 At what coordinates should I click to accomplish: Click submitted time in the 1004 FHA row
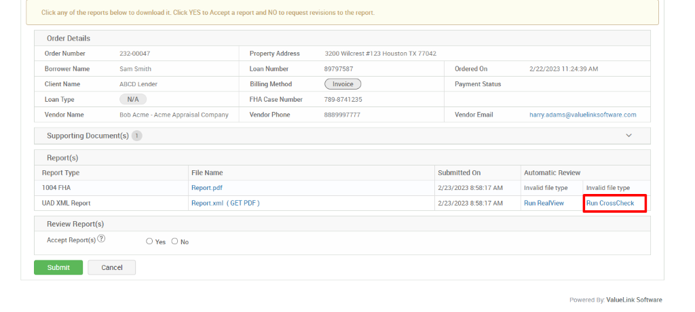pos(470,188)
